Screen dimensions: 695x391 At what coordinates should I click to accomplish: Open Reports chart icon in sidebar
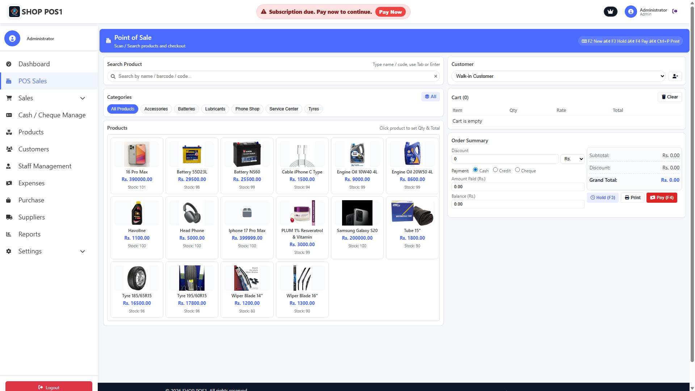click(x=9, y=234)
